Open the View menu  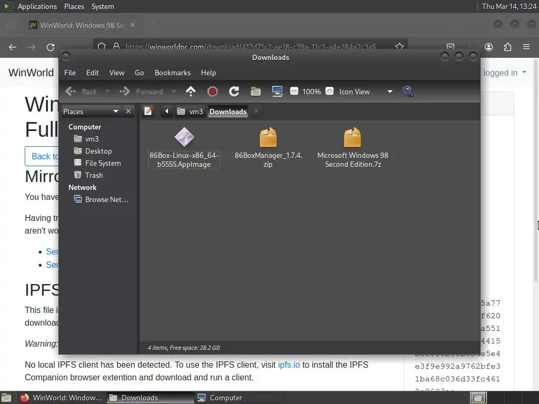117,73
